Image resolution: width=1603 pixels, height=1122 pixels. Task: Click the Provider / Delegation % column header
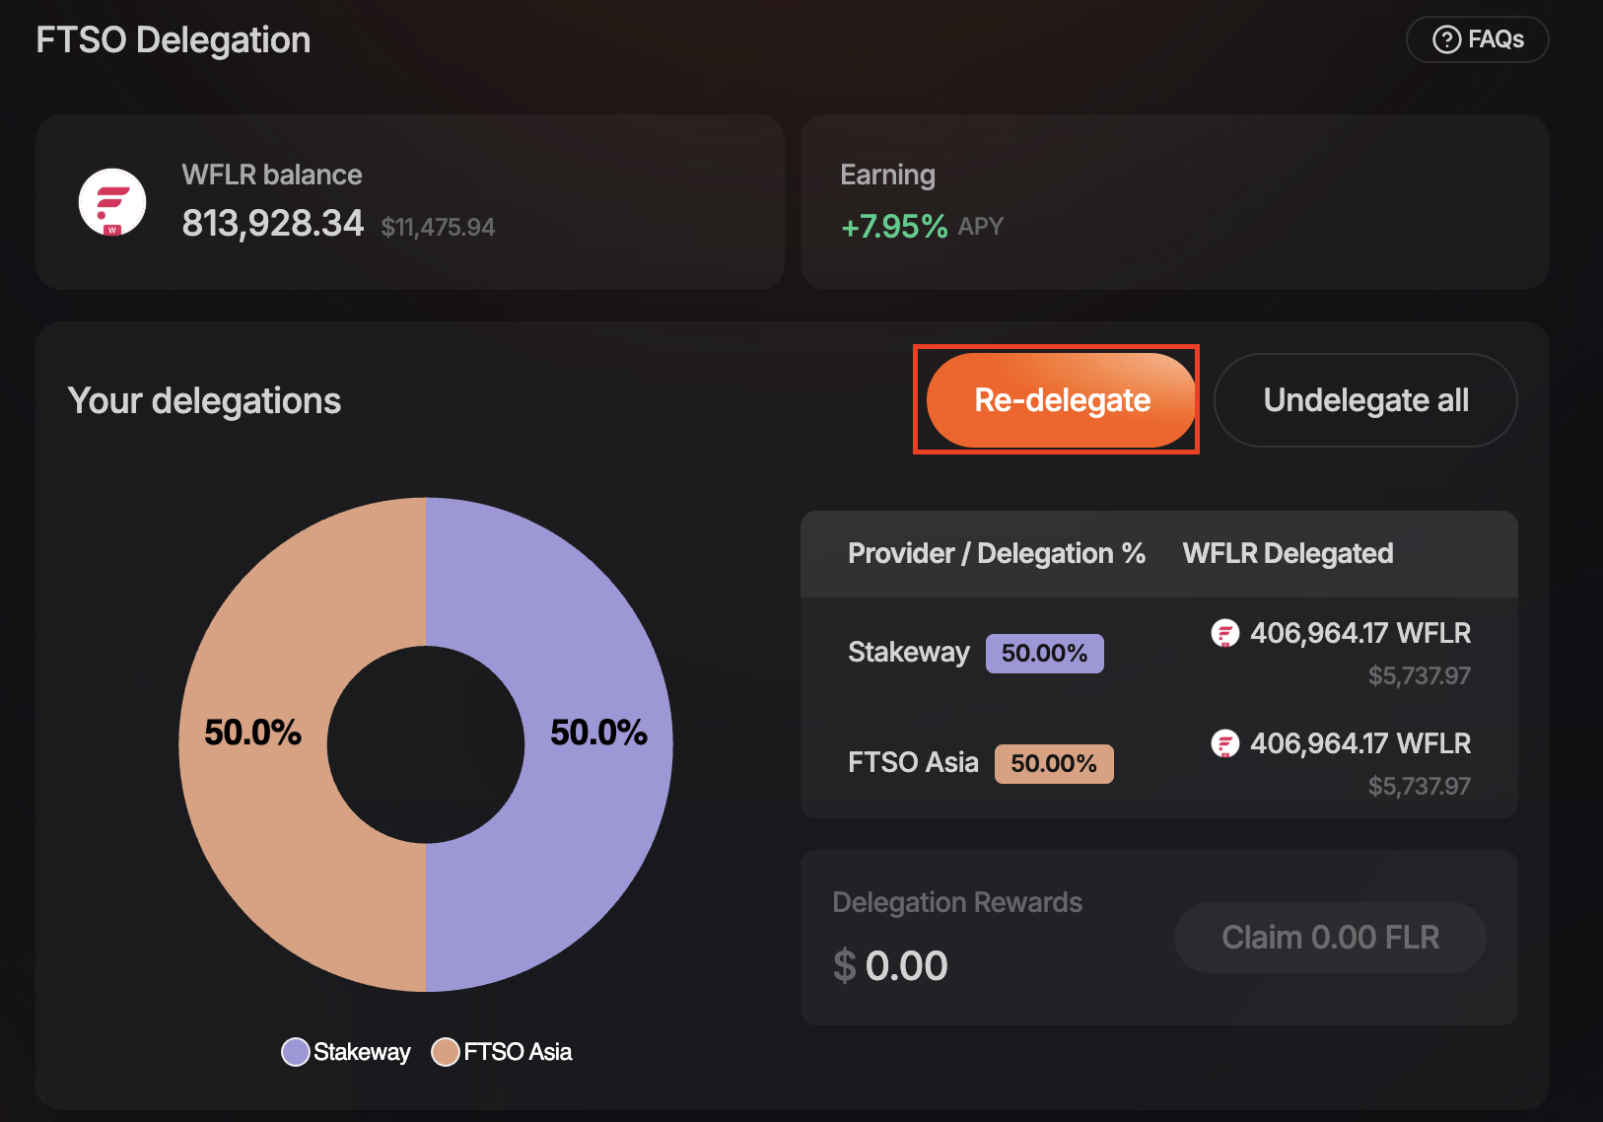point(996,554)
